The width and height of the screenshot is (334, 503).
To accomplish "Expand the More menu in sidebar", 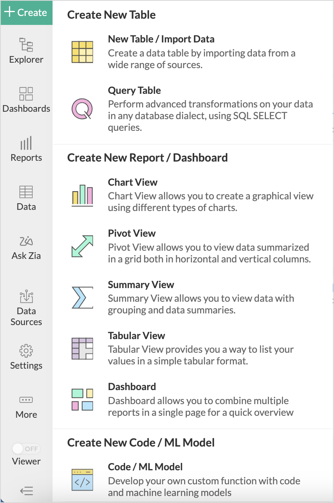I will [26, 407].
